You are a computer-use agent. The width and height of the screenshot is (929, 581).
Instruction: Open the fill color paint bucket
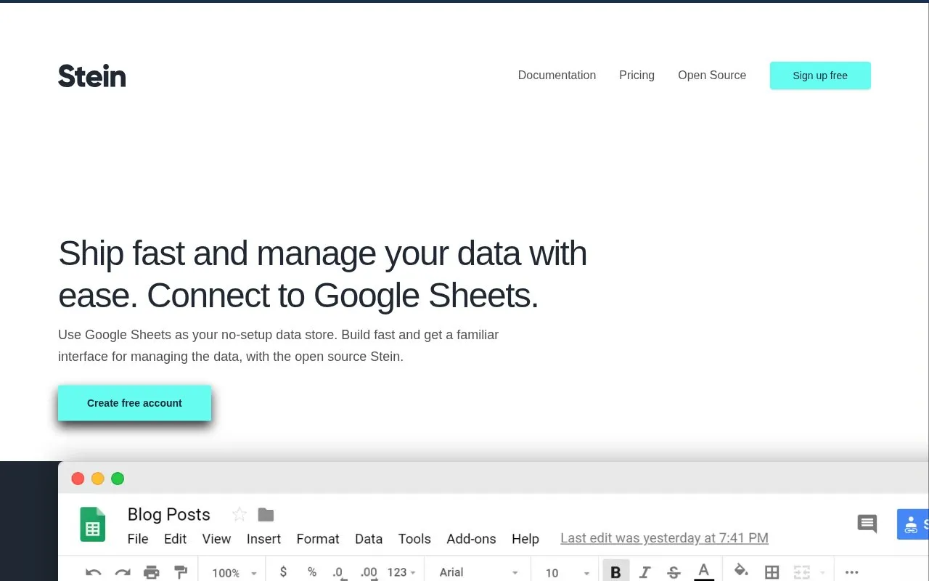[741, 572]
